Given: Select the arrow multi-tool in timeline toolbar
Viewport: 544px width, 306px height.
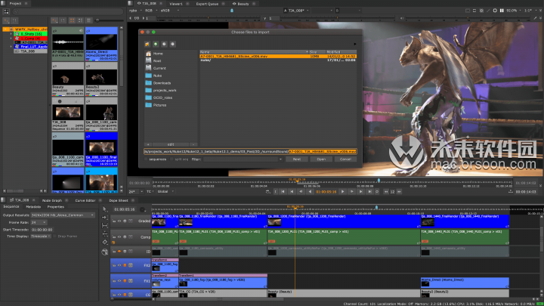Looking at the screenshot, I should tap(105, 209).
